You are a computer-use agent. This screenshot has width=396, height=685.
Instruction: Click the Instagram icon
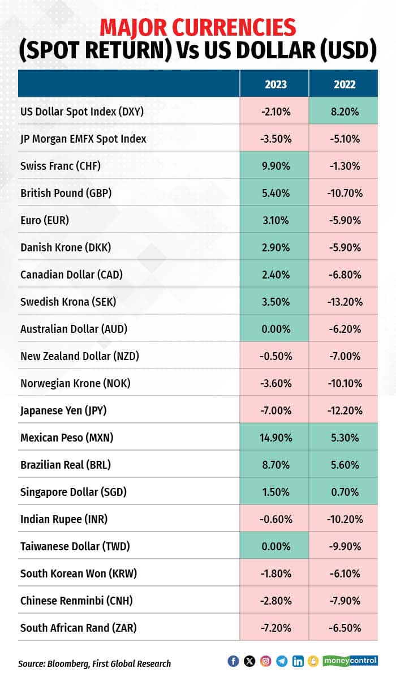(x=265, y=661)
